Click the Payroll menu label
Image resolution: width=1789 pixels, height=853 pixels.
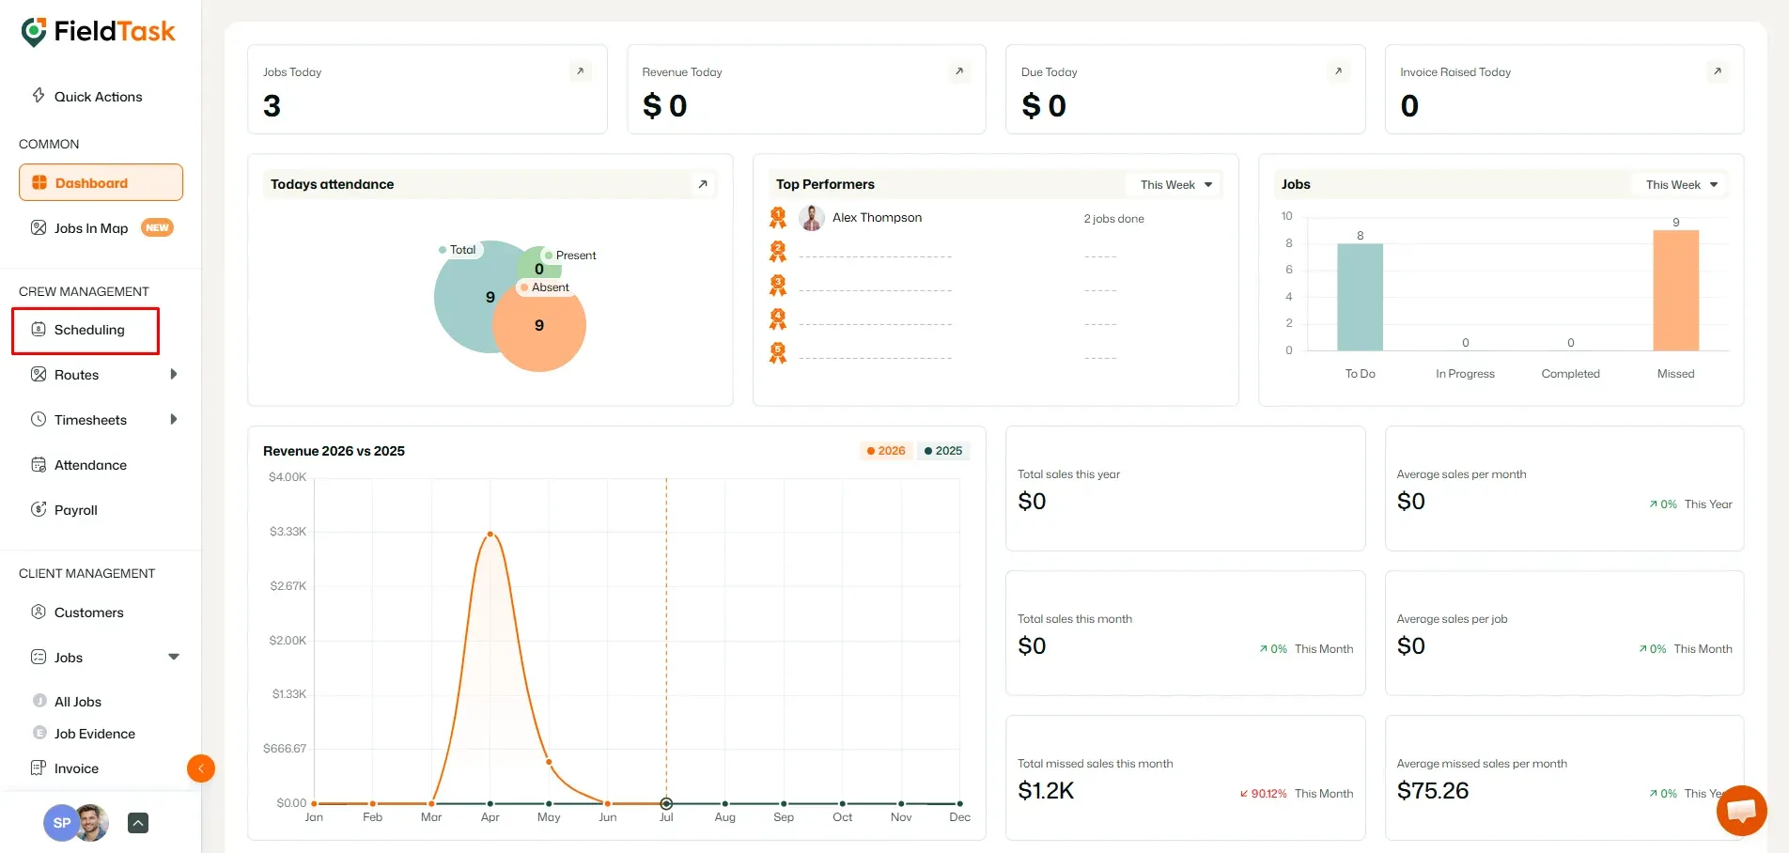coord(76,510)
